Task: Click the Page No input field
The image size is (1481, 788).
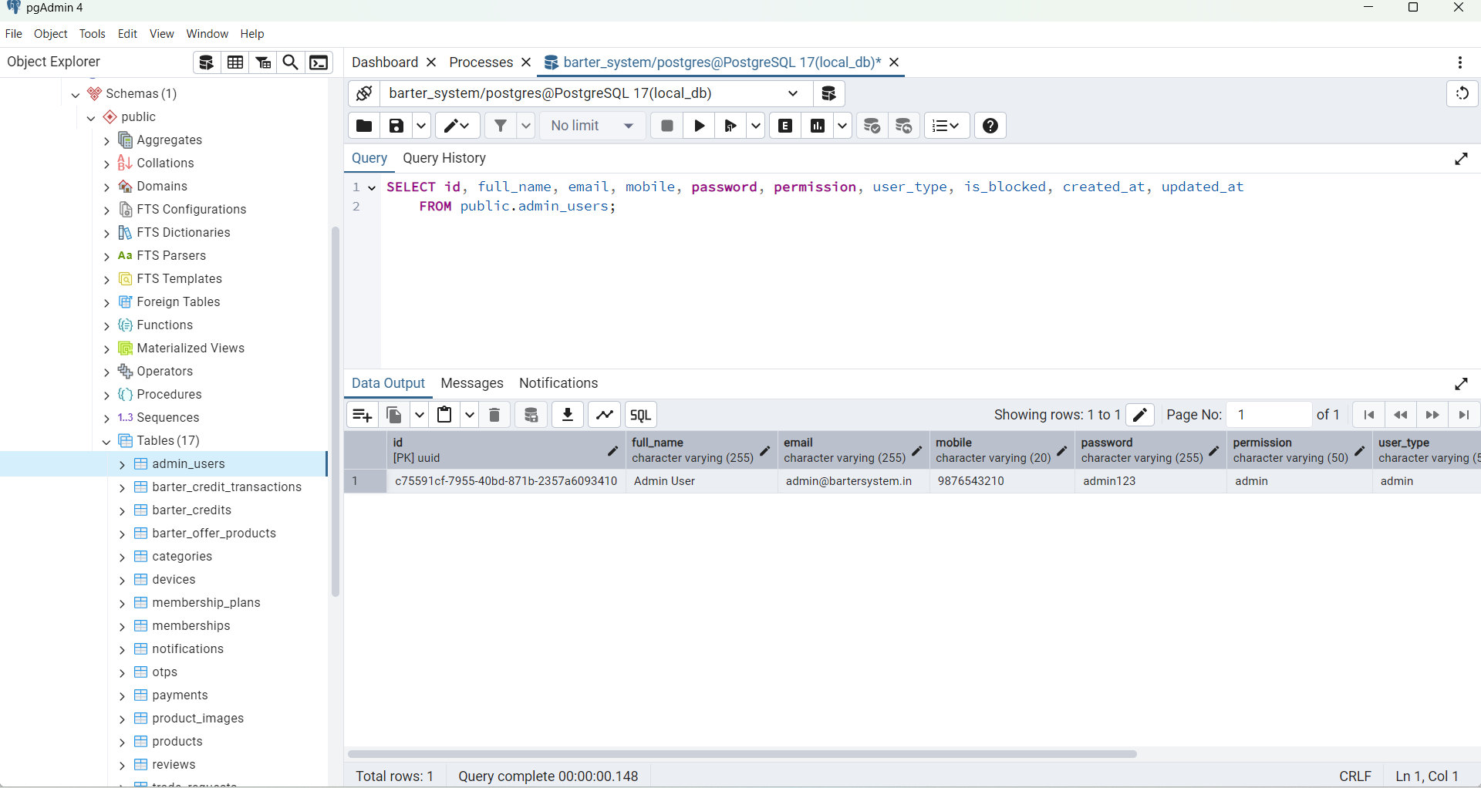Action: click(1269, 415)
